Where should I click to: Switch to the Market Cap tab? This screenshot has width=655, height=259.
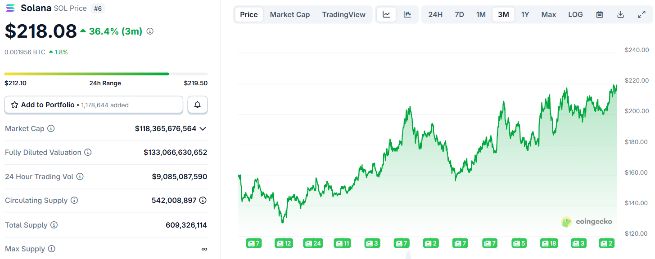coord(289,14)
